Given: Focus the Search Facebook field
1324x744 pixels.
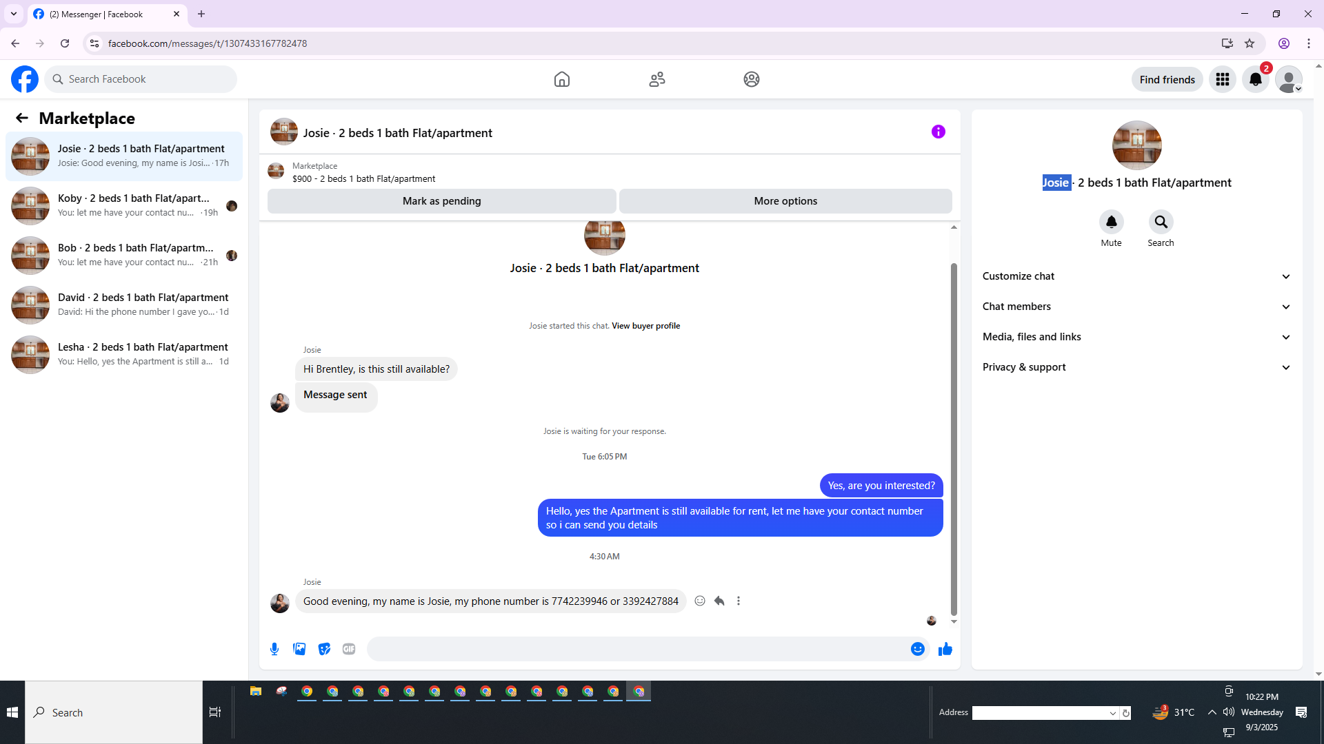Looking at the screenshot, I should (x=141, y=79).
